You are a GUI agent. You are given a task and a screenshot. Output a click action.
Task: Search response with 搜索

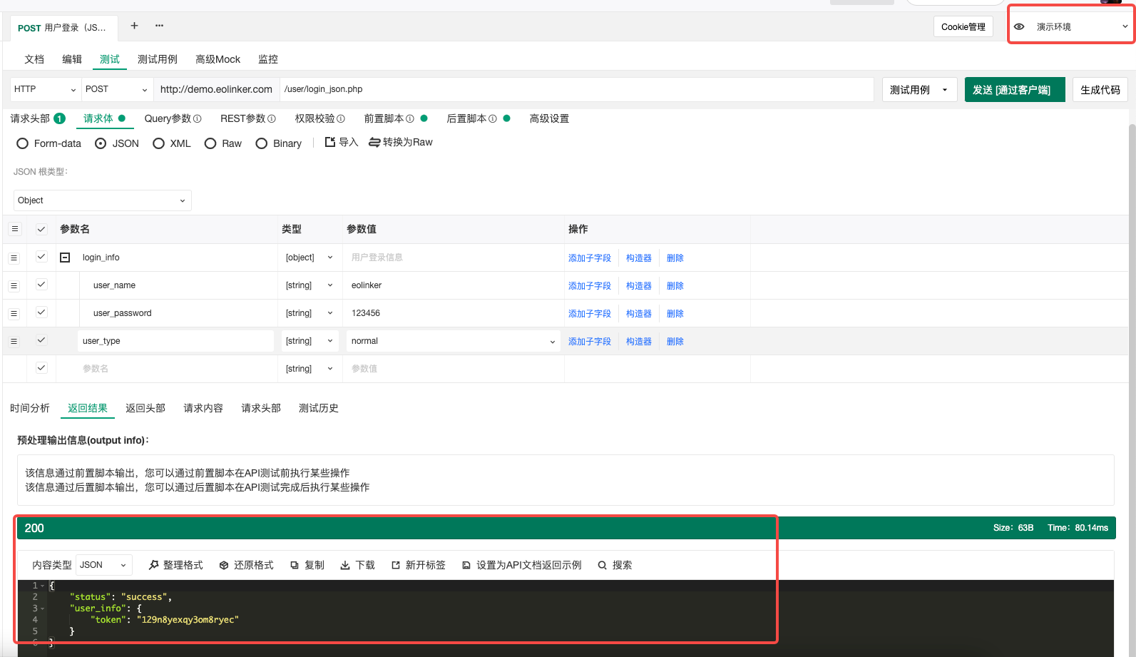point(615,565)
